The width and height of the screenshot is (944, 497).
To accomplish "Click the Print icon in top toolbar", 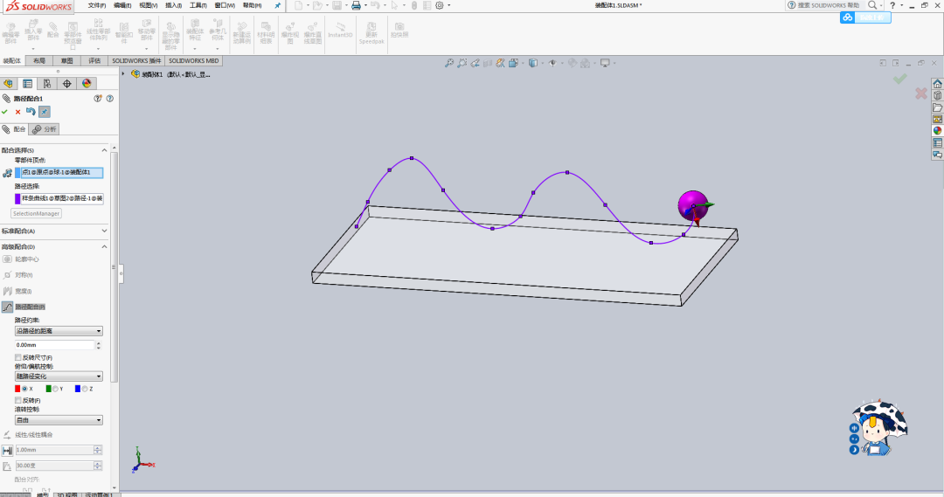I will 356,5.
